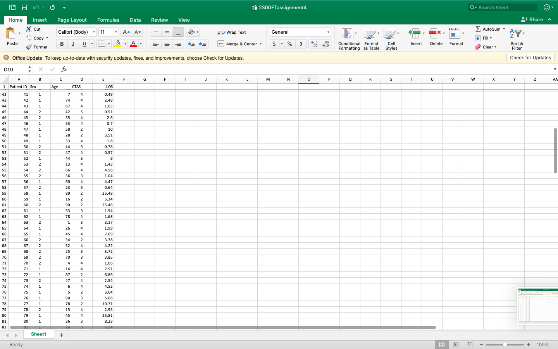Click the Format painter brush icon
The height and width of the screenshot is (349, 558).
(x=29, y=47)
